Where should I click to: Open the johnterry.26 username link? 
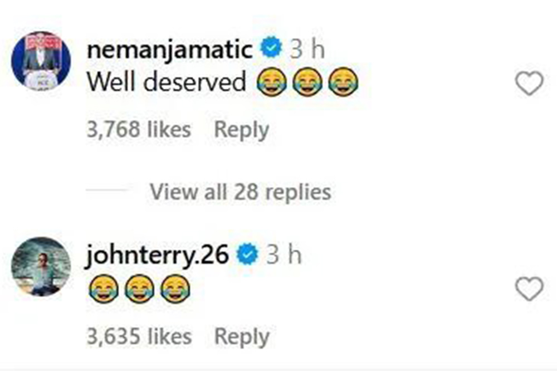coord(157,255)
